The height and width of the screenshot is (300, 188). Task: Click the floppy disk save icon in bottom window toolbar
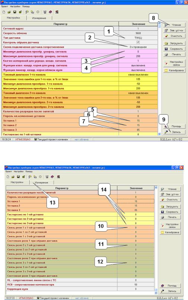18,177
